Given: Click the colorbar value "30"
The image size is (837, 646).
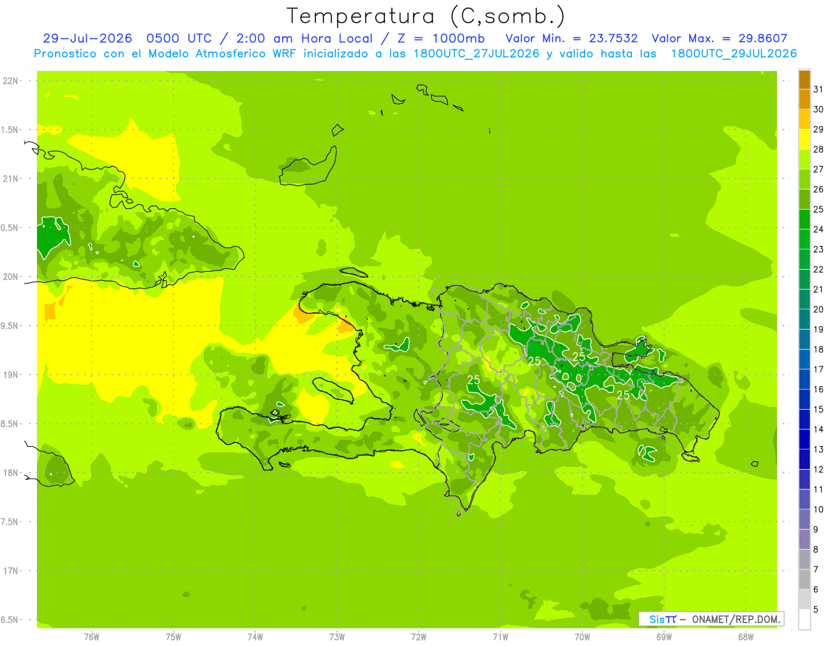Looking at the screenshot, I should 818,109.
